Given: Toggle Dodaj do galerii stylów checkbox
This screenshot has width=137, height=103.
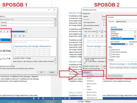Looking at the screenshot, I should (83, 66).
